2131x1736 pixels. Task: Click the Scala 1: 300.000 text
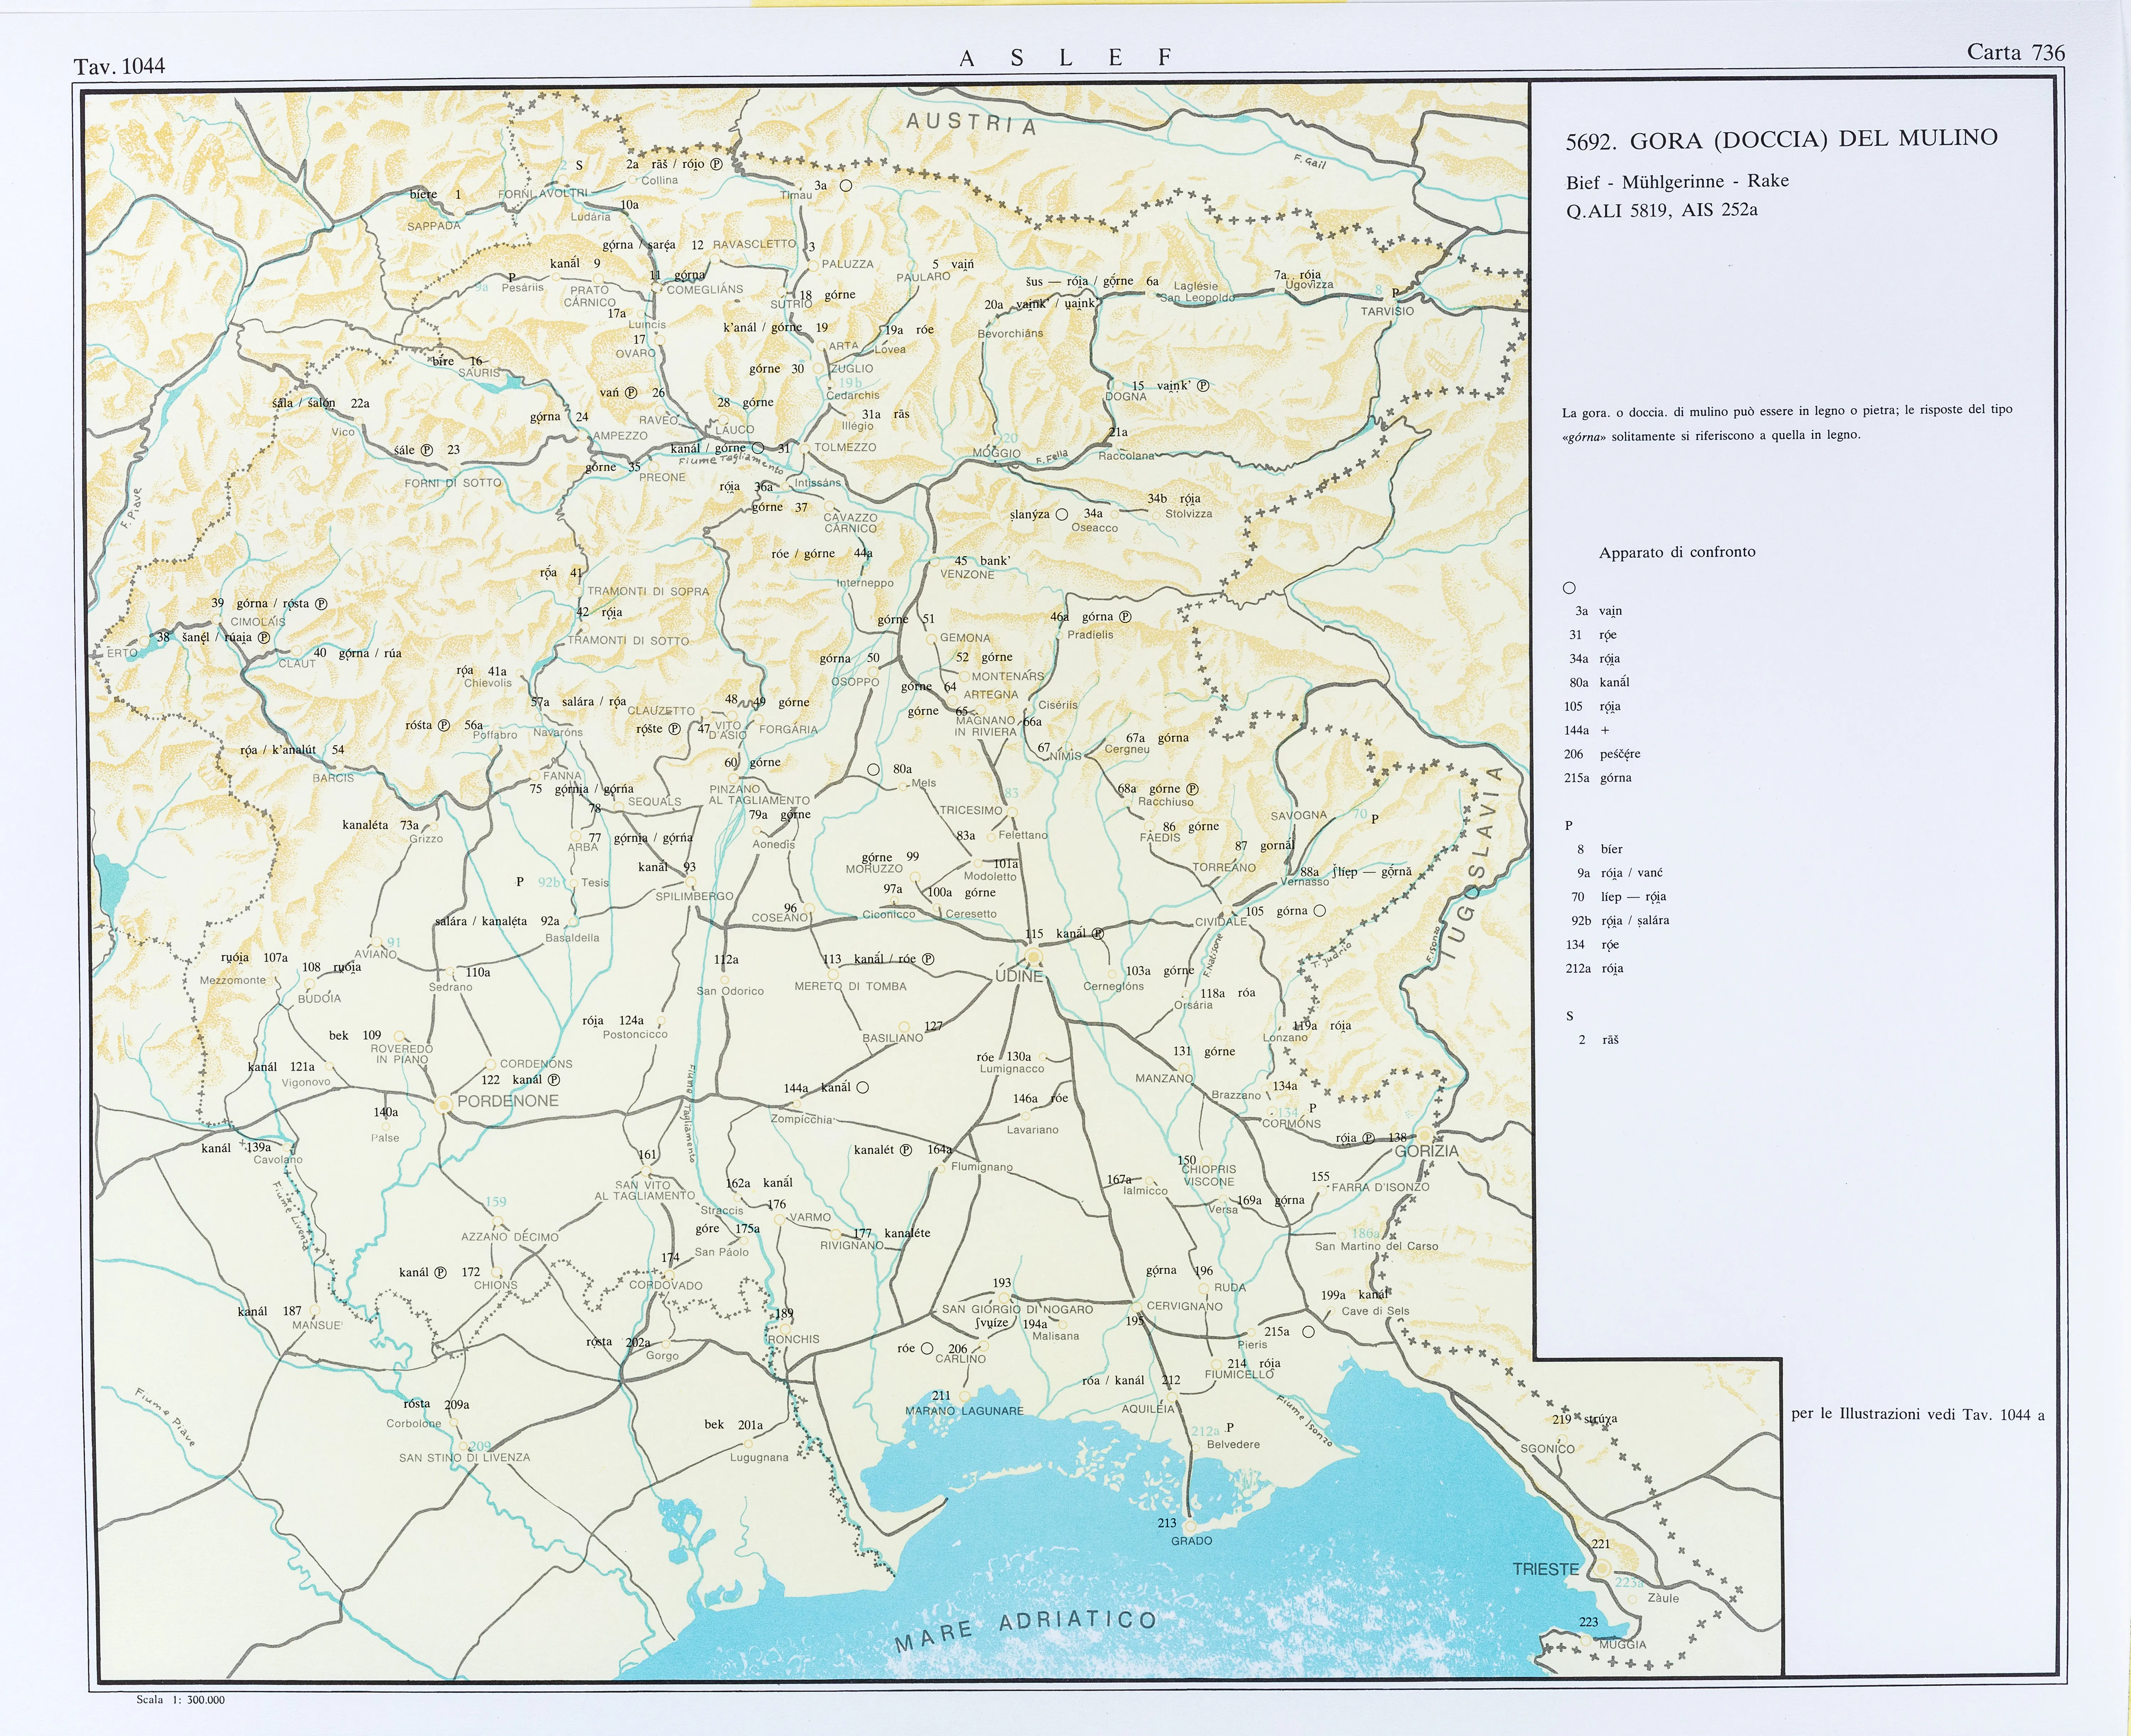180,1699
